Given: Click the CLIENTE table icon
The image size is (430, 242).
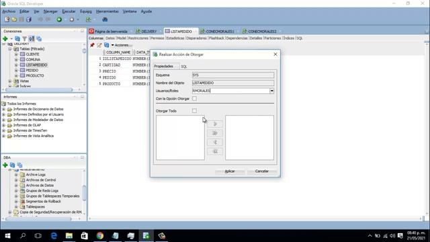Looking at the screenshot, I should tap(22, 54).
